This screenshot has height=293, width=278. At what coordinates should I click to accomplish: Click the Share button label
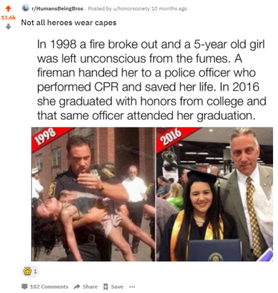(90, 287)
